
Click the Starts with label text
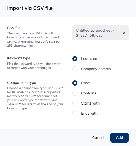pyautogui.click(x=90, y=103)
